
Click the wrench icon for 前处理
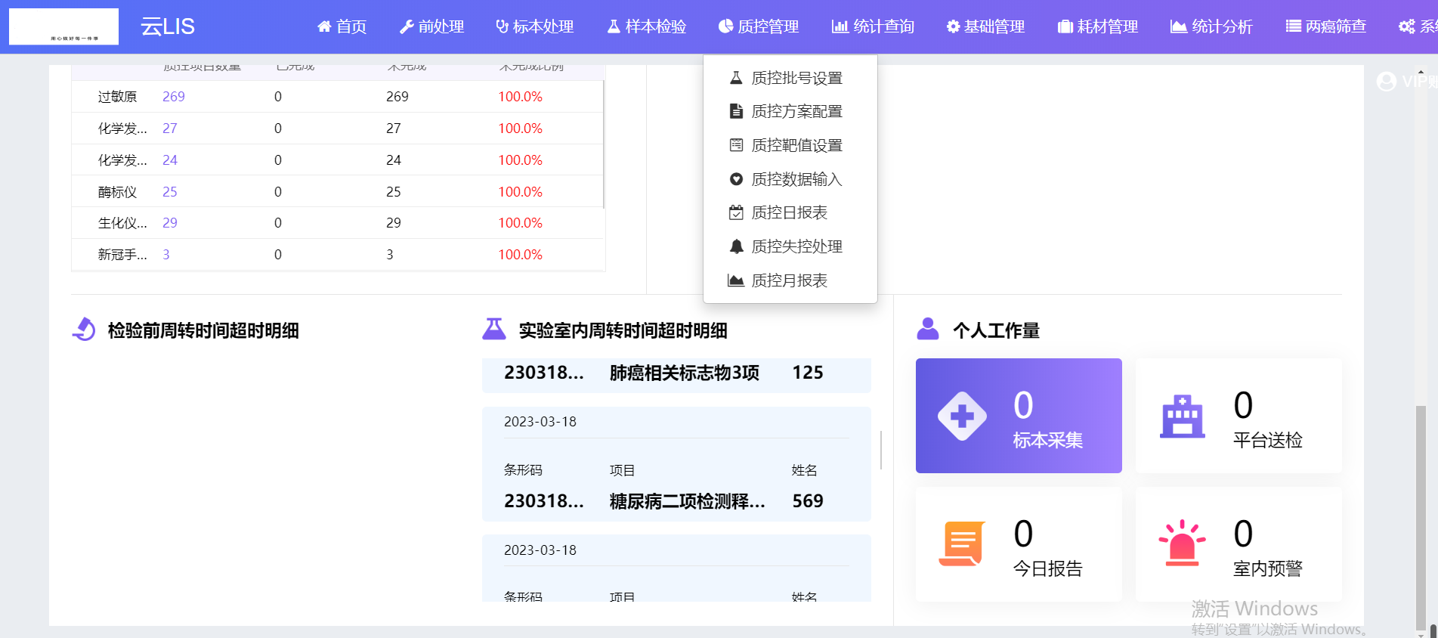pos(407,26)
